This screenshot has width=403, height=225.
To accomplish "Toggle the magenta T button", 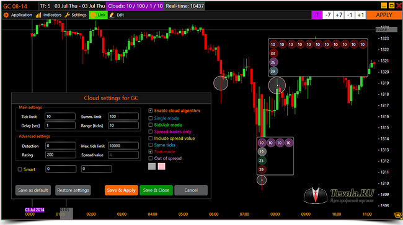I will [317, 15].
